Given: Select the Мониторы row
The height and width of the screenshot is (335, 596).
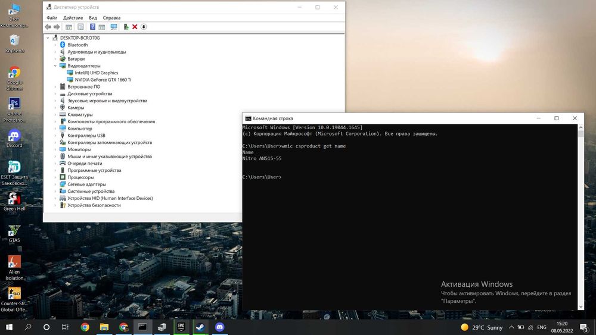Looking at the screenshot, I should pos(79,149).
